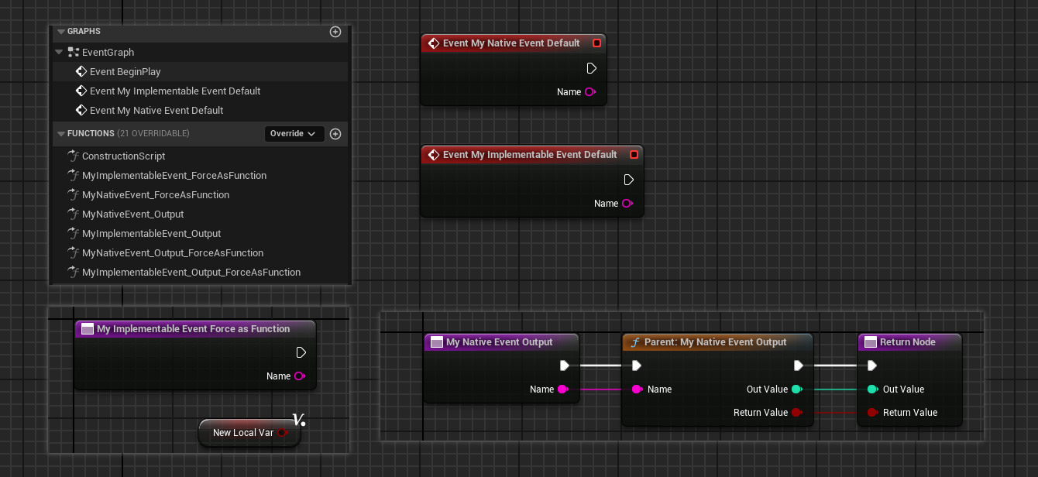Click red delegate pin on Implementable Event Default node
This screenshot has width=1038, height=477.
[x=634, y=155]
